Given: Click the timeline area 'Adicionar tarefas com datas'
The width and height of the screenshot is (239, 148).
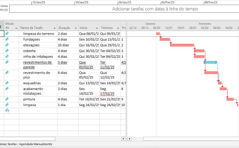Looking at the screenshot, I should pyautogui.click(x=155, y=9).
